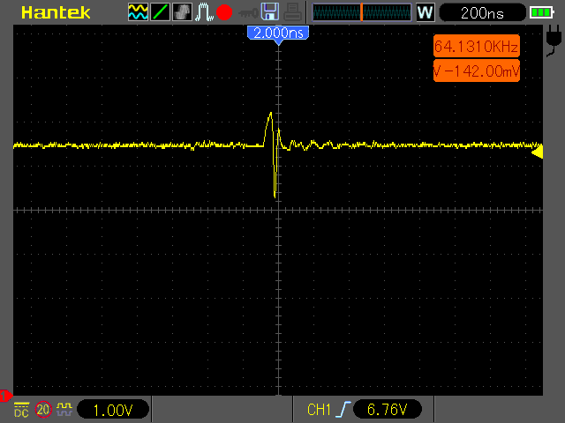Click the 2.000ns trigger position marker

(278, 34)
